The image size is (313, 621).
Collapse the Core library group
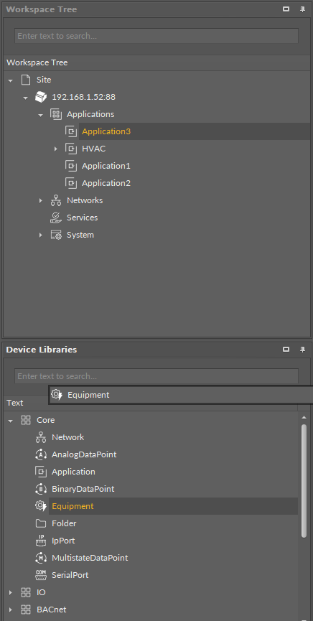click(10, 420)
